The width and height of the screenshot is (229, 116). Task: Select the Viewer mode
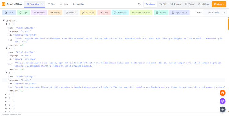(151, 4)
